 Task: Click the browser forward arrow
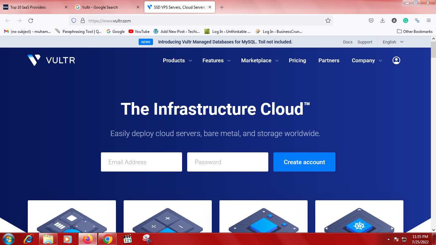[19, 21]
